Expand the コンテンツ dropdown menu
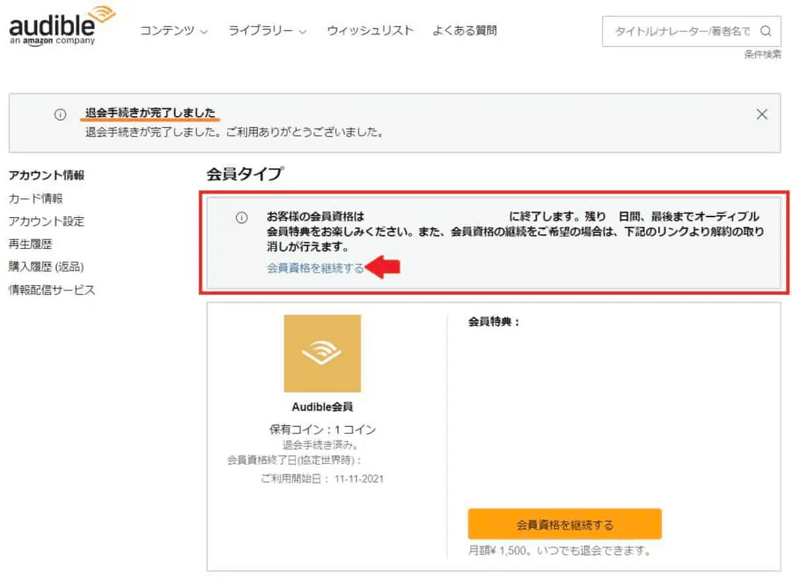This screenshot has width=792, height=586. pos(174,30)
